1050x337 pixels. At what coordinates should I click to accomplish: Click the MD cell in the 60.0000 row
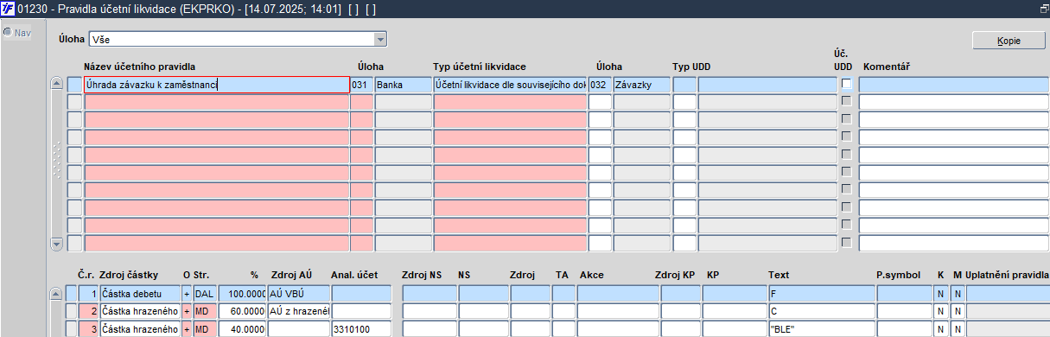click(204, 311)
